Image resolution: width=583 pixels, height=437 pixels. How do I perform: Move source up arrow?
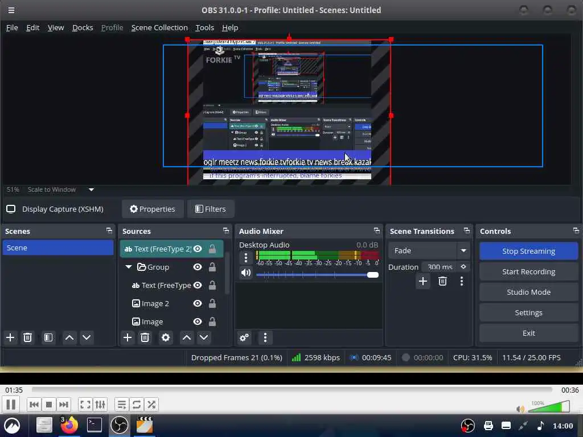click(187, 337)
